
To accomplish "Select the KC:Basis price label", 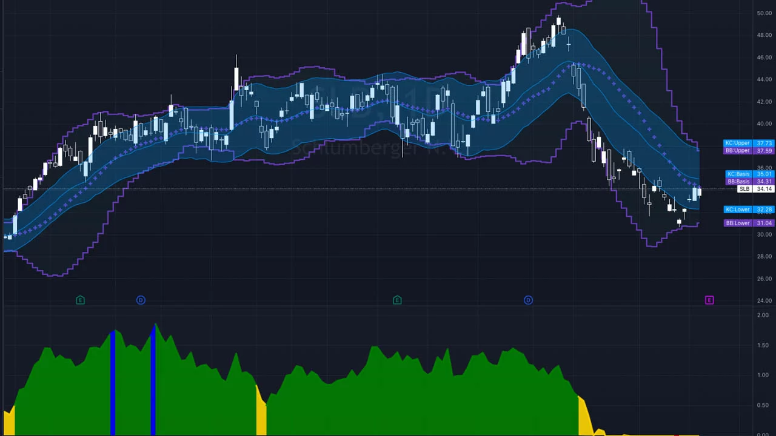I will [749, 174].
